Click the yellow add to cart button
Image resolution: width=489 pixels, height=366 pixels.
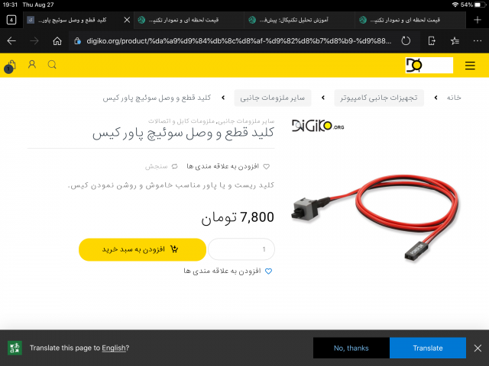(142, 249)
